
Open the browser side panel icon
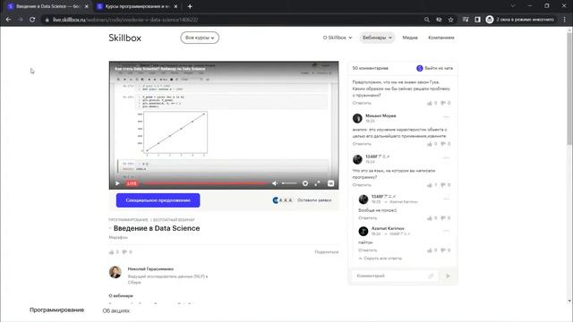click(477, 20)
